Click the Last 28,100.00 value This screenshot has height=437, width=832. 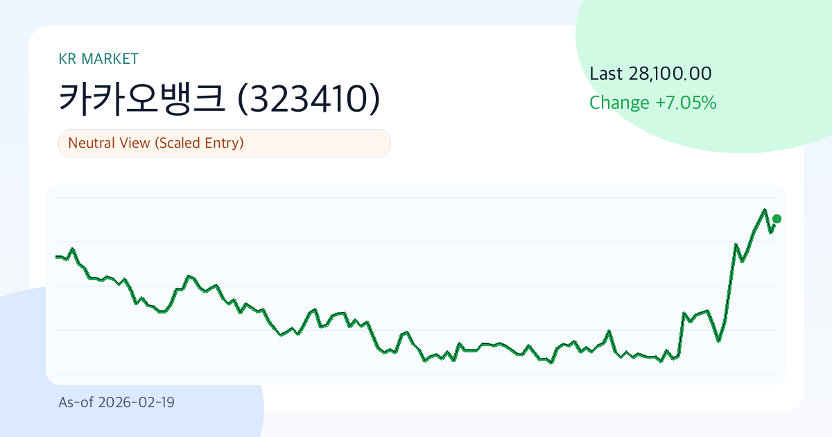[x=650, y=74]
